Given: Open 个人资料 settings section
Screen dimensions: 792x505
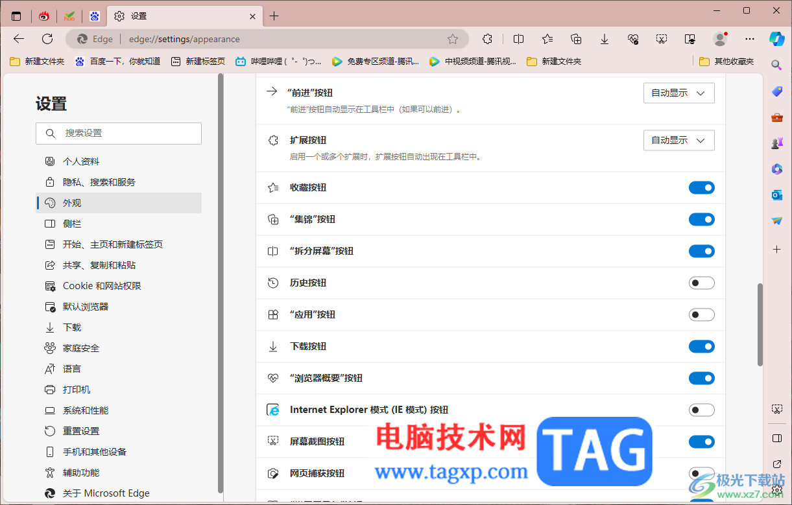Looking at the screenshot, I should click(119, 161).
